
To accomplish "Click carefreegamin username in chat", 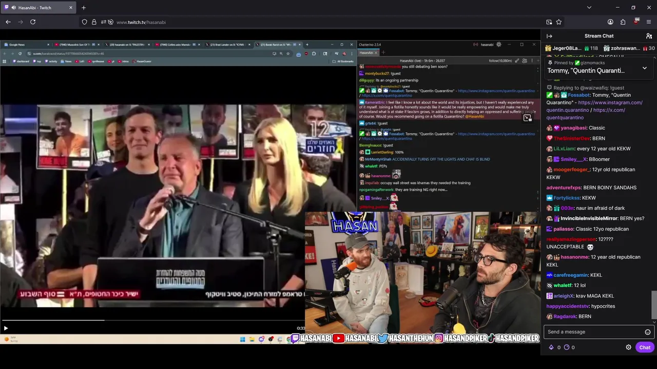I will click(570, 275).
